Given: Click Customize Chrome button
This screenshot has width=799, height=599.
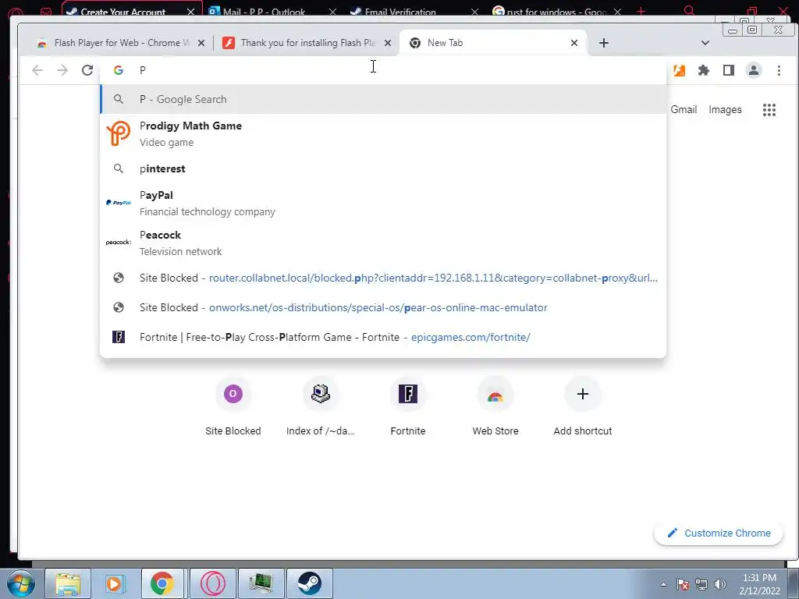Looking at the screenshot, I should [x=719, y=533].
